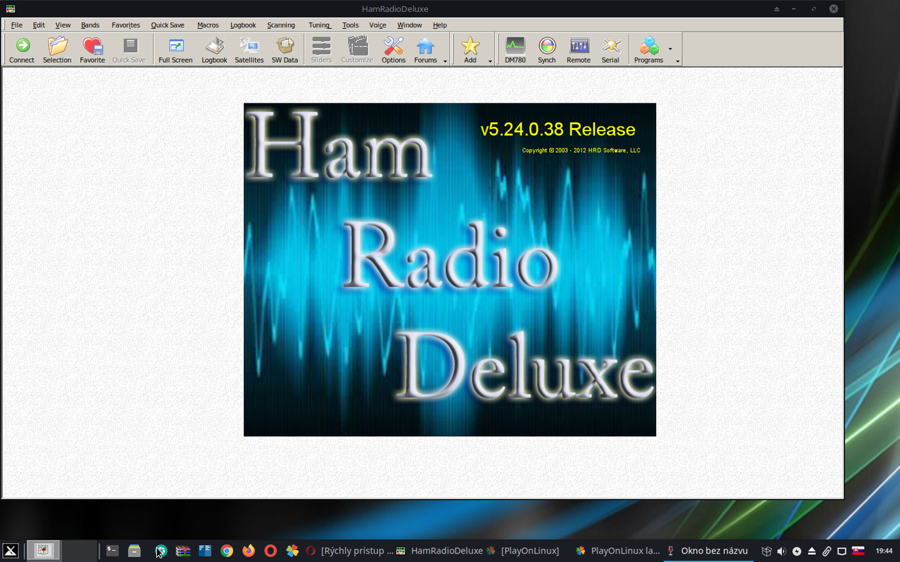Viewport: 900px width, 562px height.
Task: Open the Voice menu
Action: tap(378, 25)
